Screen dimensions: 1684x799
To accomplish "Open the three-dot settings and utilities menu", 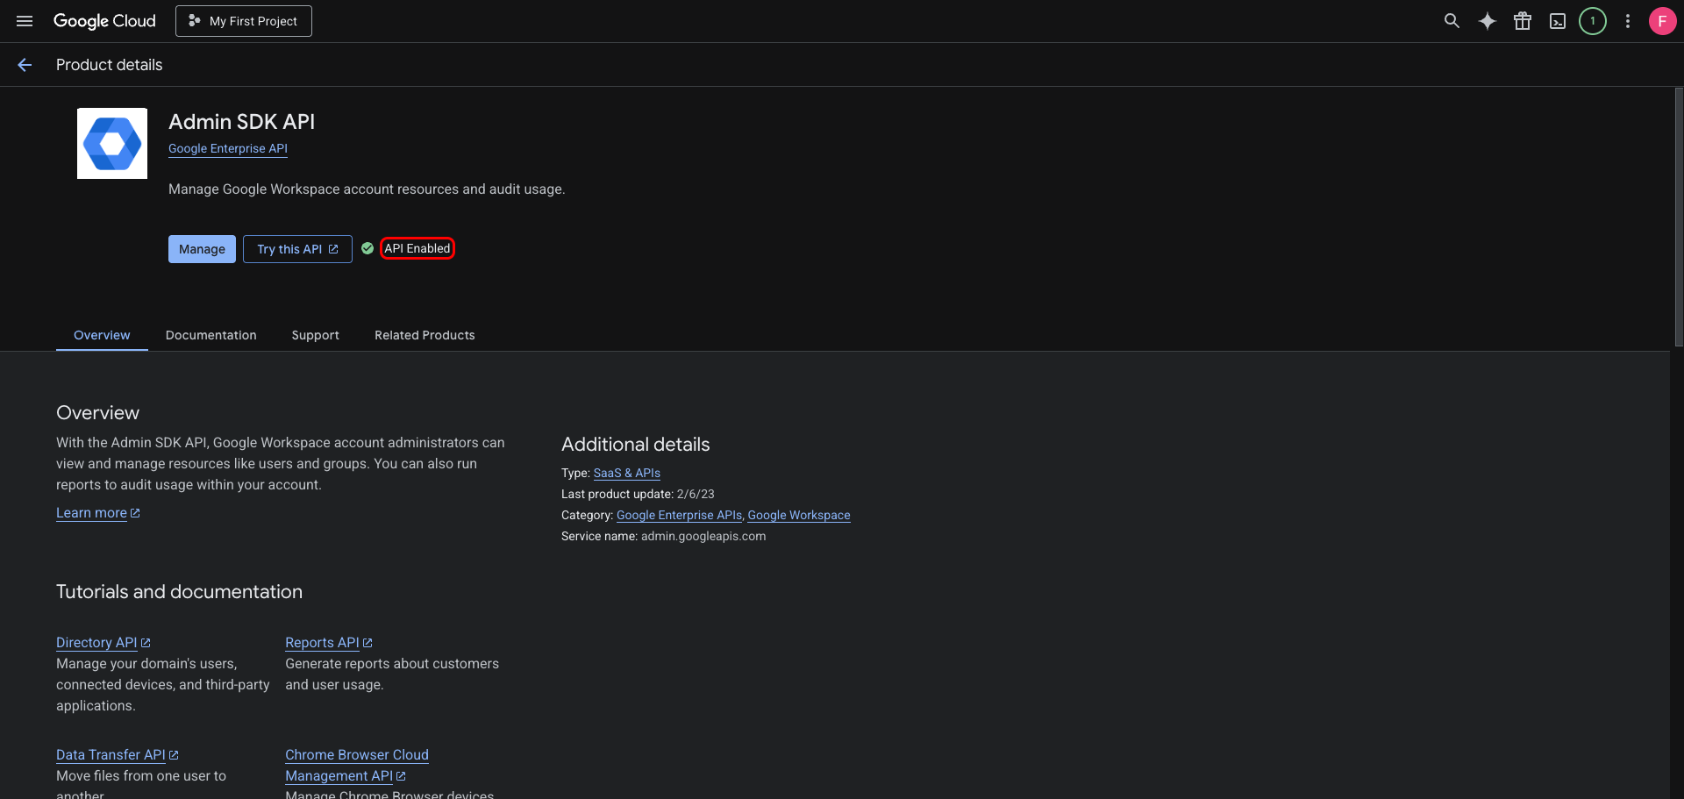I will [x=1628, y=21].
